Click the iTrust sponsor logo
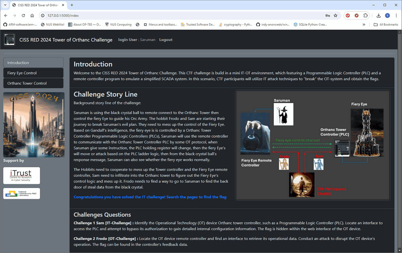Screen dimensions: 402x253 [x=22, y=175]
